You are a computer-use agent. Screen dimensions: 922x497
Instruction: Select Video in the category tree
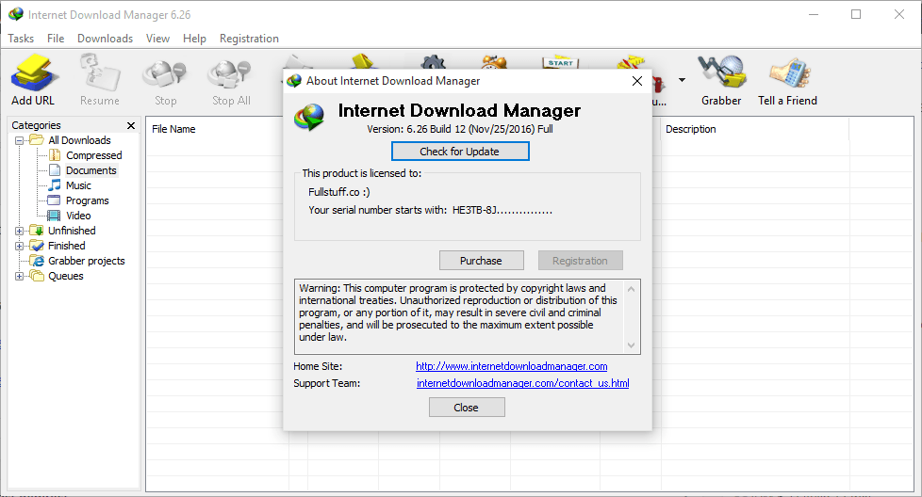78,216
